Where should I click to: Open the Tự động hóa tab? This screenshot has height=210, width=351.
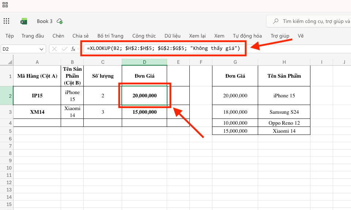tap(247, 36)
